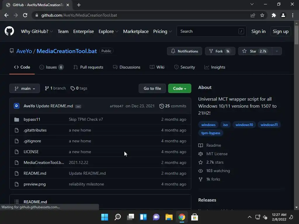Open Chrome's three-dot menu
The width and height of the screenshot is (299, 224).
(x=293, y=15)
